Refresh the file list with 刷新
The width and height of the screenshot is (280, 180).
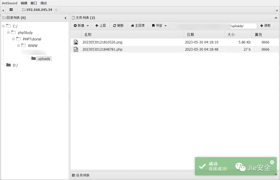pyautogui.click(x=118, y=26)
